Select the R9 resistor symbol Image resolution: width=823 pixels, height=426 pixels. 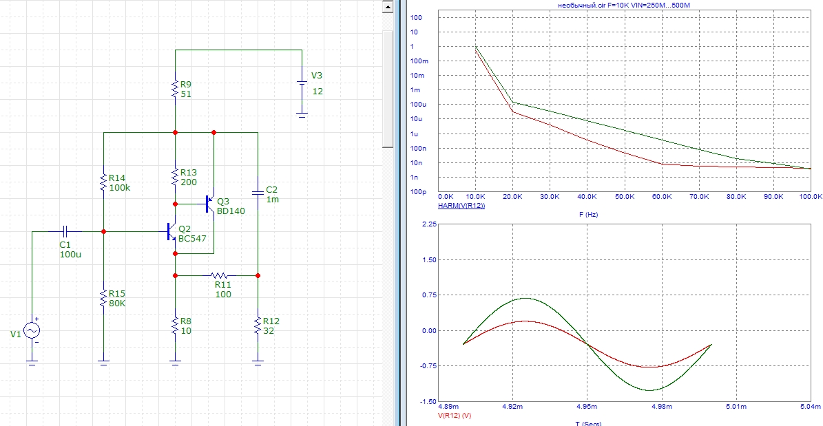(176, 89)
